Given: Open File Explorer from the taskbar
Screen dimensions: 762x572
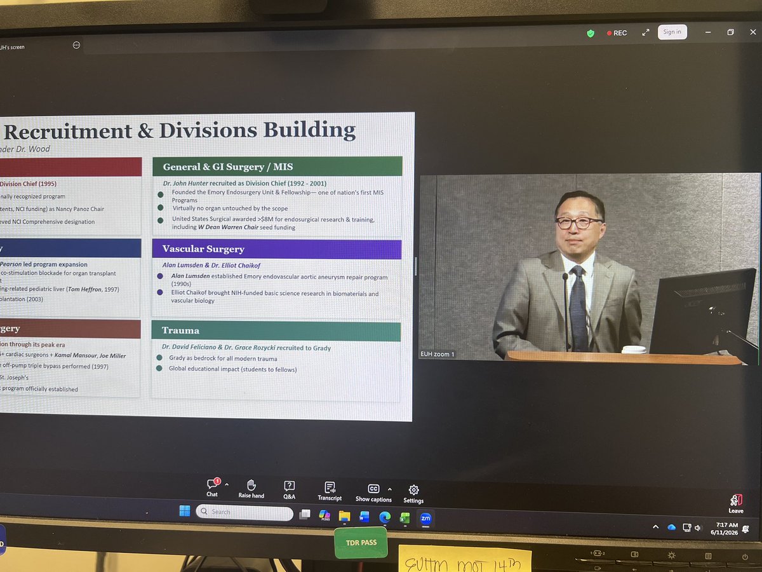Looking at the screenshot, I should [345, 516].
